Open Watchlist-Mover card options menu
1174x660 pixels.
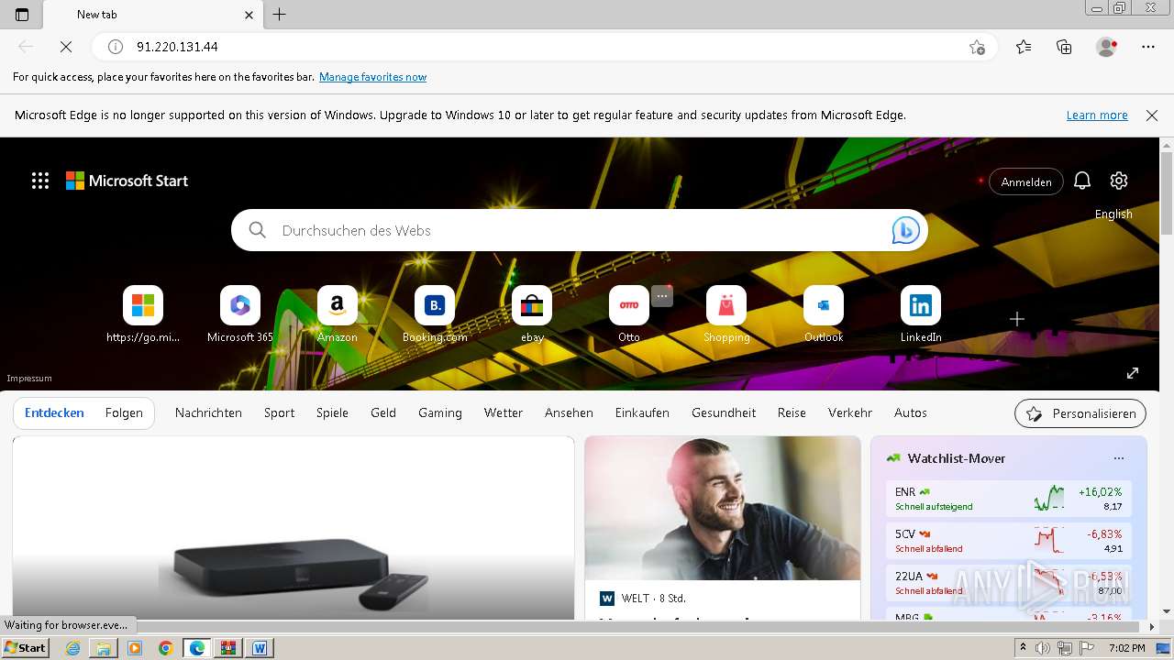[x=1118, y=458]
